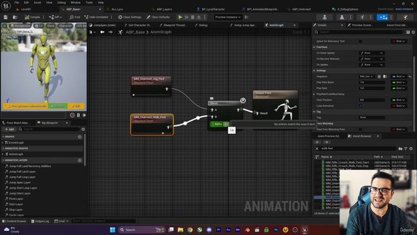Screen dimensions: 417x235
Task: Open the File menu
Action: [x=16, y=3]
